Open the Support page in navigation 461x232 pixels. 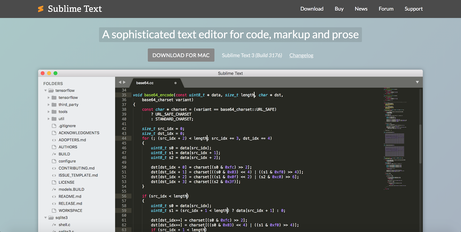coord(414,9)
